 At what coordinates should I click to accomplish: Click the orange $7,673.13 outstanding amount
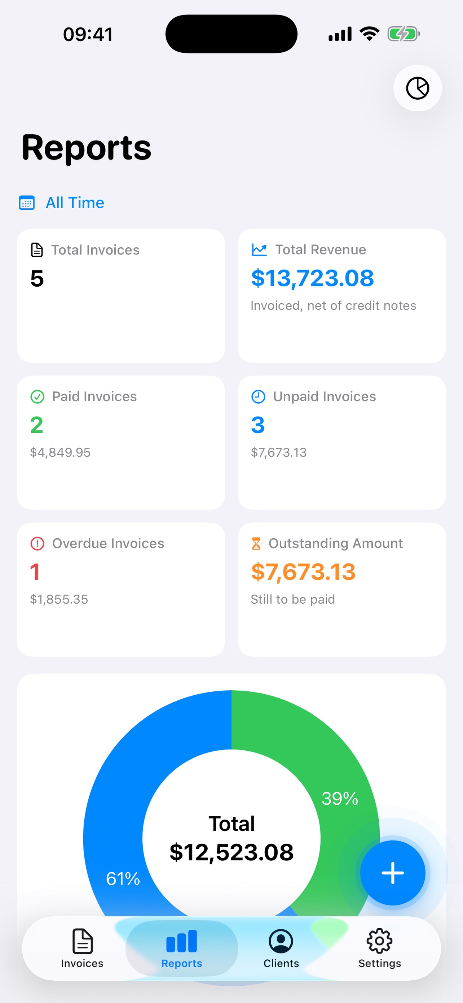tap(303, 572)
